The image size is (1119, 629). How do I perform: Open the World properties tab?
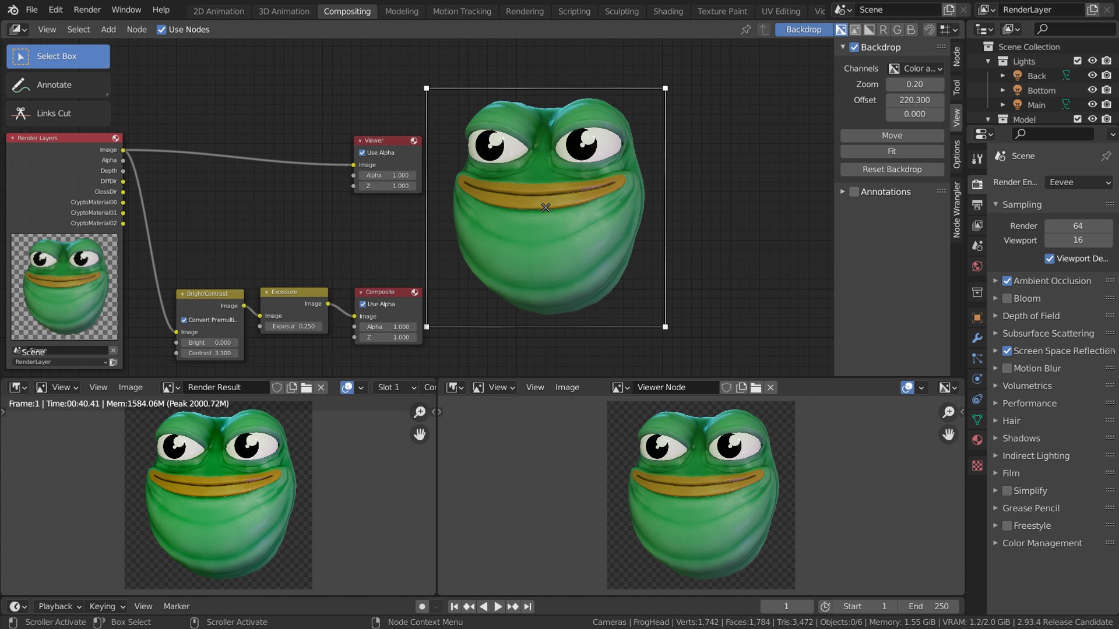977,267
